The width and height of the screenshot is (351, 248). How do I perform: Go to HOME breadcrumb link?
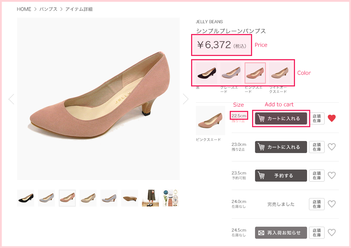[24, 9]
